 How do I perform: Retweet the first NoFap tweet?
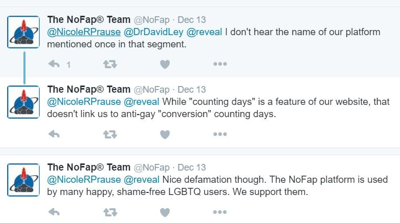click(109, 64)
